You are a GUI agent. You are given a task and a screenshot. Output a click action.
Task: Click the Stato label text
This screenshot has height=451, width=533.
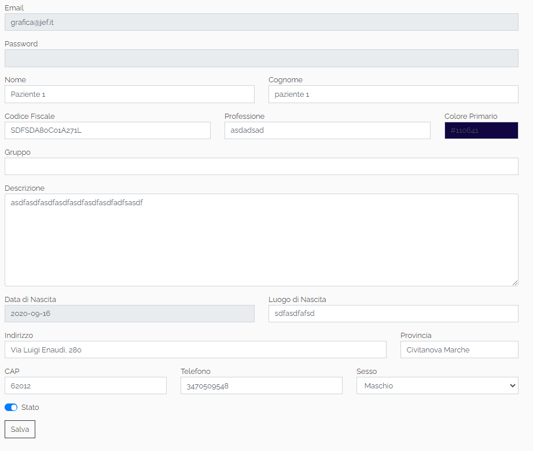(30, 408)
